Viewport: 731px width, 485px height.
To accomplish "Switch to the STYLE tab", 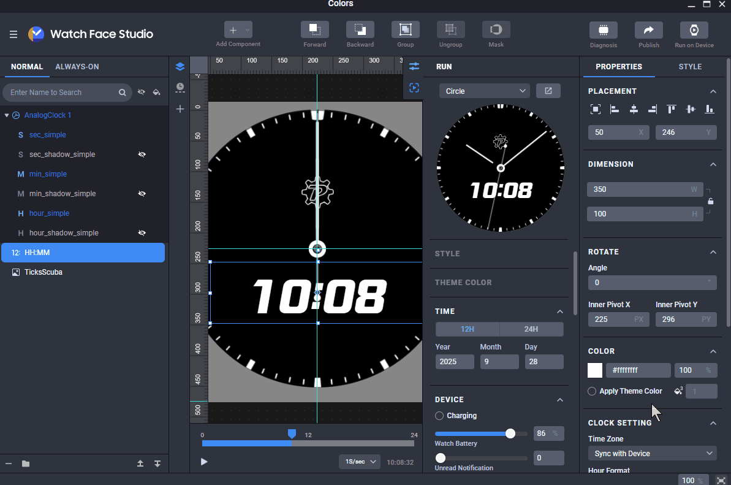I will click(690, 67).
